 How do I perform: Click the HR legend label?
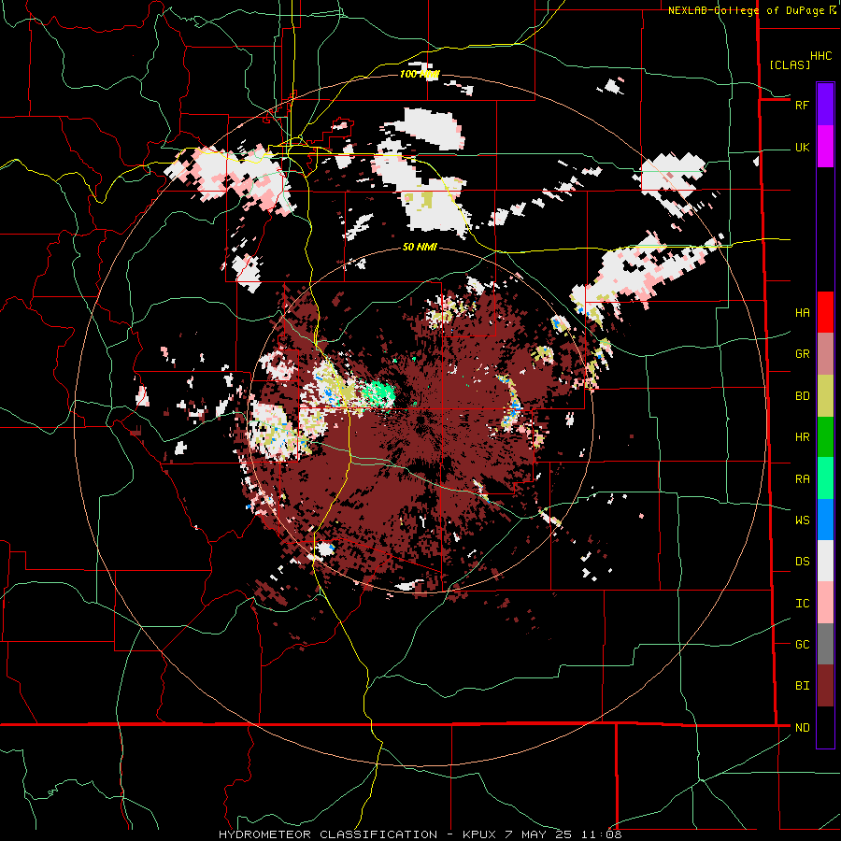[x=802, y=437]
